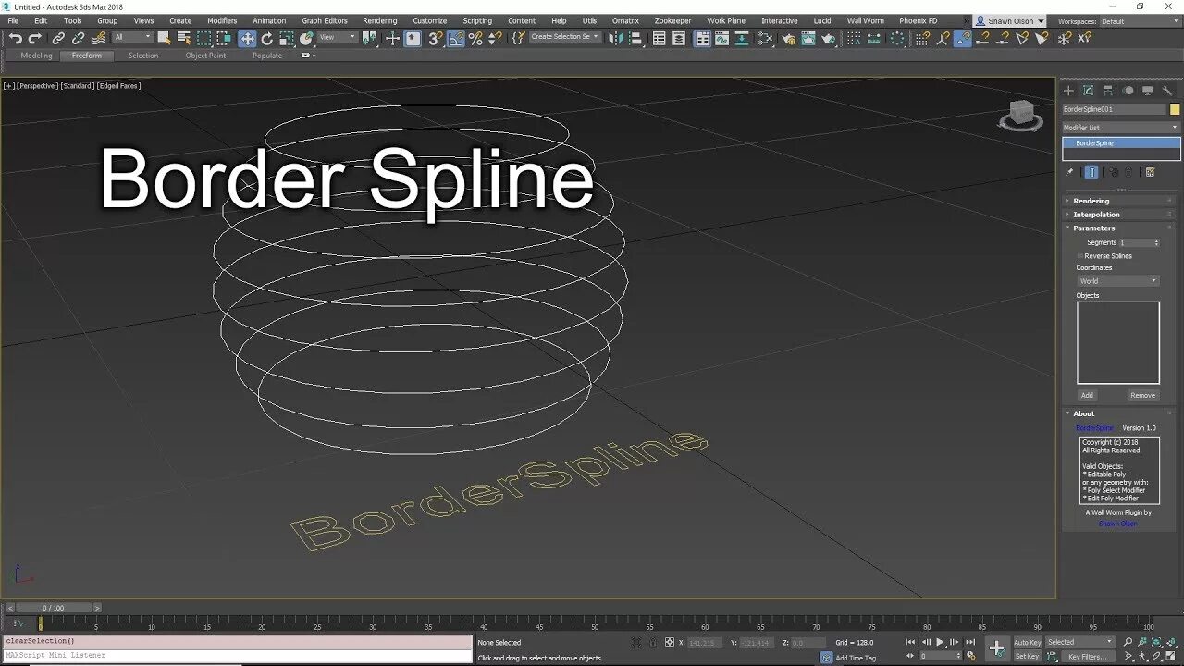This screenshot has width=1184, height=666.
Task: Open the BorderSpline link in About
Action: click(1094, 428)
